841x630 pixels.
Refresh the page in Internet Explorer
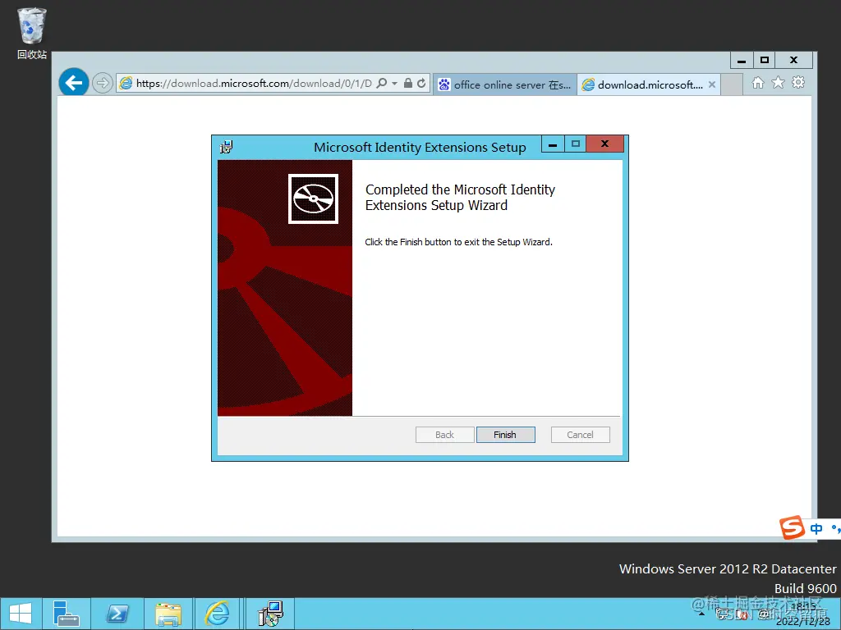click(421, 83)
